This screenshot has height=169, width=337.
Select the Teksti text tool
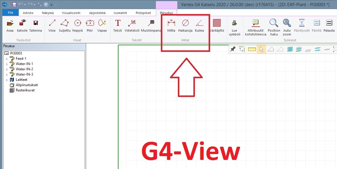[x=118, y=23]
